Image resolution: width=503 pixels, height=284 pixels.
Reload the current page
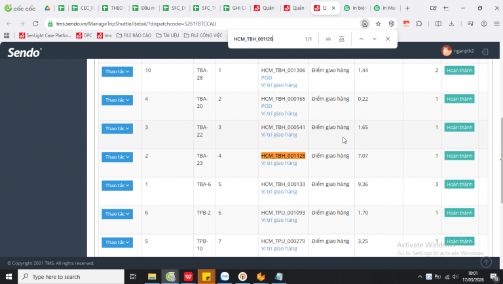tap(35, 24)
